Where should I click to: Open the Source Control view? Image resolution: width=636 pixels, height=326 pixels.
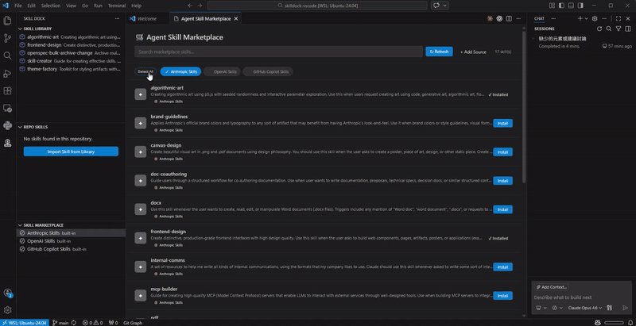(7, 38)
